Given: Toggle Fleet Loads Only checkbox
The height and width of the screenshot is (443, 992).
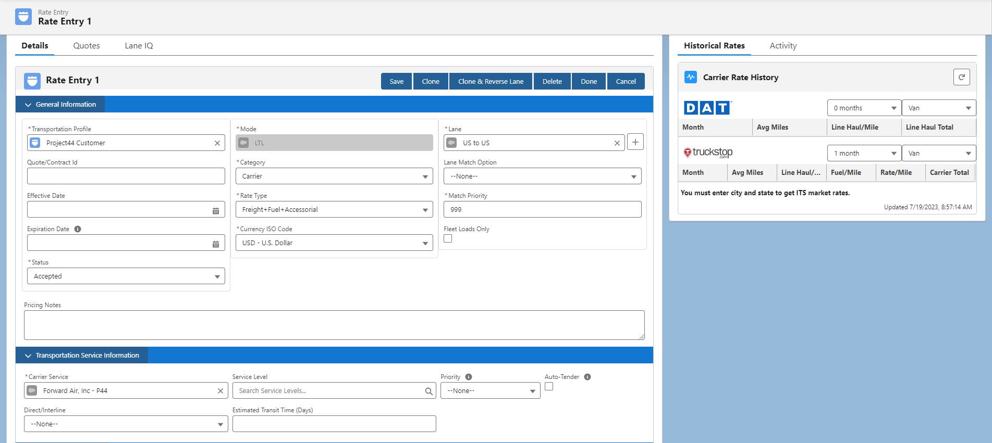Looking at the screenshot, I should 448,238.
